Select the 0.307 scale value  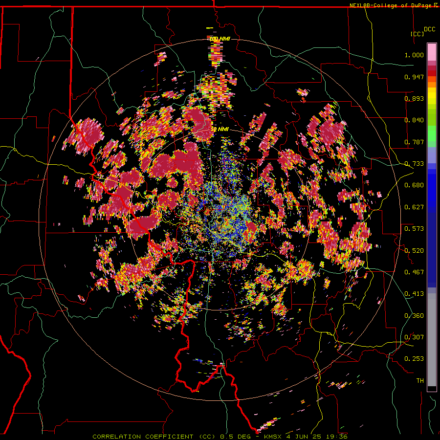414,337
